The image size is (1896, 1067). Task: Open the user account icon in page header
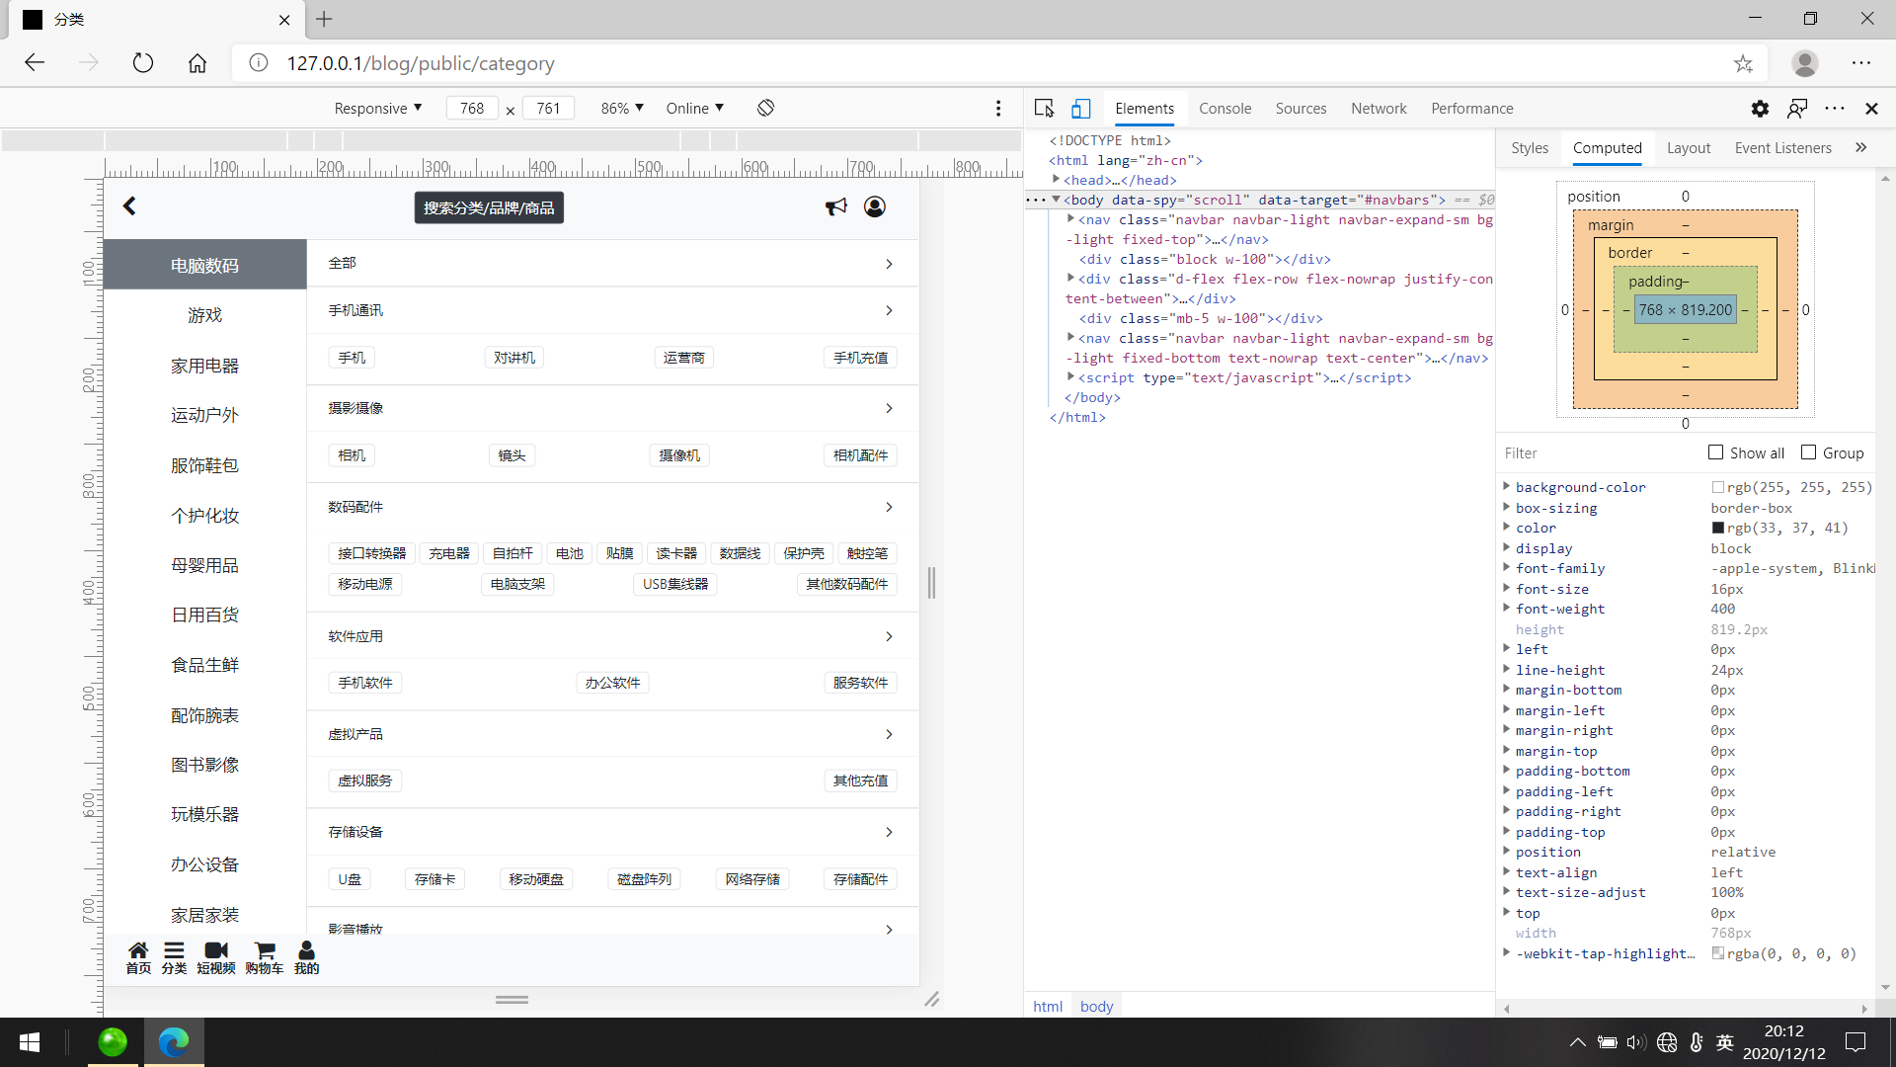(x=874, y=206)
